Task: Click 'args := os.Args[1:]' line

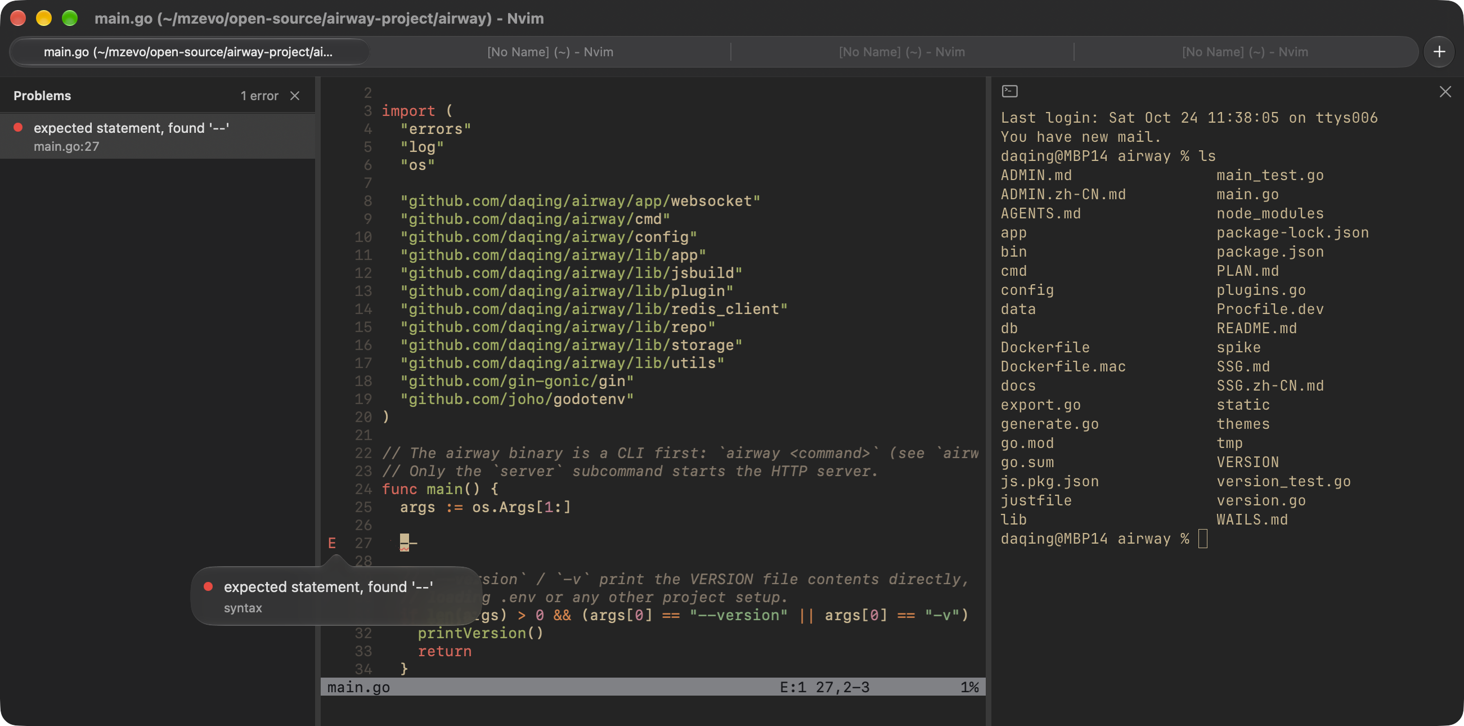Action: pyautogui.click(x=485, y=507)
